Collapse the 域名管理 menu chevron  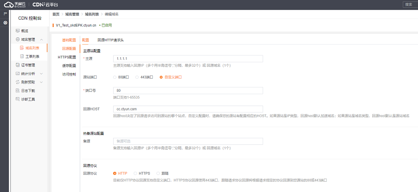[x=42, y=40]
